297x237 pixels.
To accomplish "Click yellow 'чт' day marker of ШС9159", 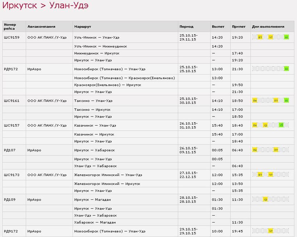I will click(271, 37).
